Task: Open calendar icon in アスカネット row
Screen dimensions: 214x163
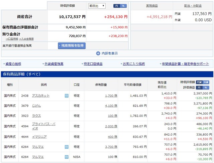Action: 67,96
